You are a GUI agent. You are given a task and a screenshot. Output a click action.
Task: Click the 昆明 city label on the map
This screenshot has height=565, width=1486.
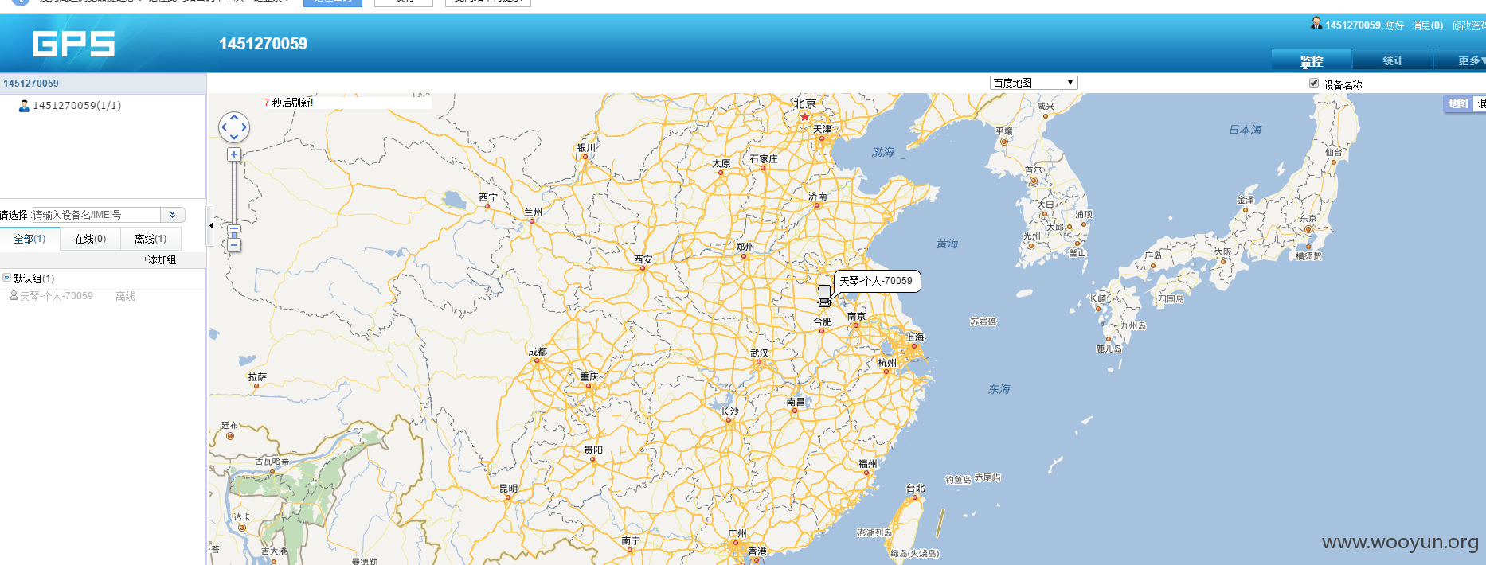point(508,488)
